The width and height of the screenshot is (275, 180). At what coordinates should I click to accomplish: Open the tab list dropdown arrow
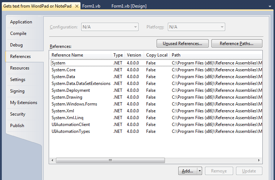(x=270, y=6)
